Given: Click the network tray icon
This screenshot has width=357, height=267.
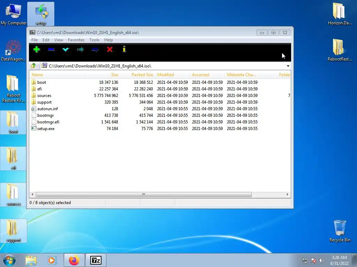Looking at the screenshot, I should 305,260.
